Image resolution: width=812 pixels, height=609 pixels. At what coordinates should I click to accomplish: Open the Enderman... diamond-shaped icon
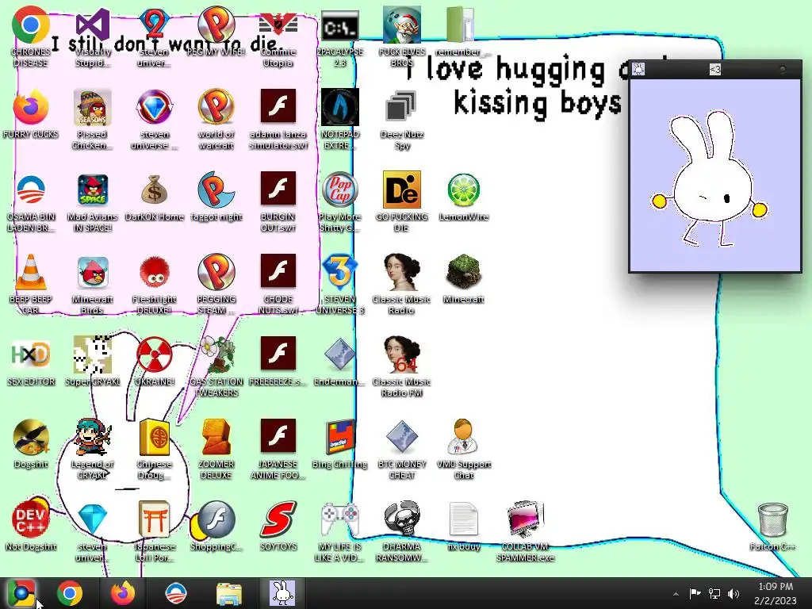(x=339, y=354)
